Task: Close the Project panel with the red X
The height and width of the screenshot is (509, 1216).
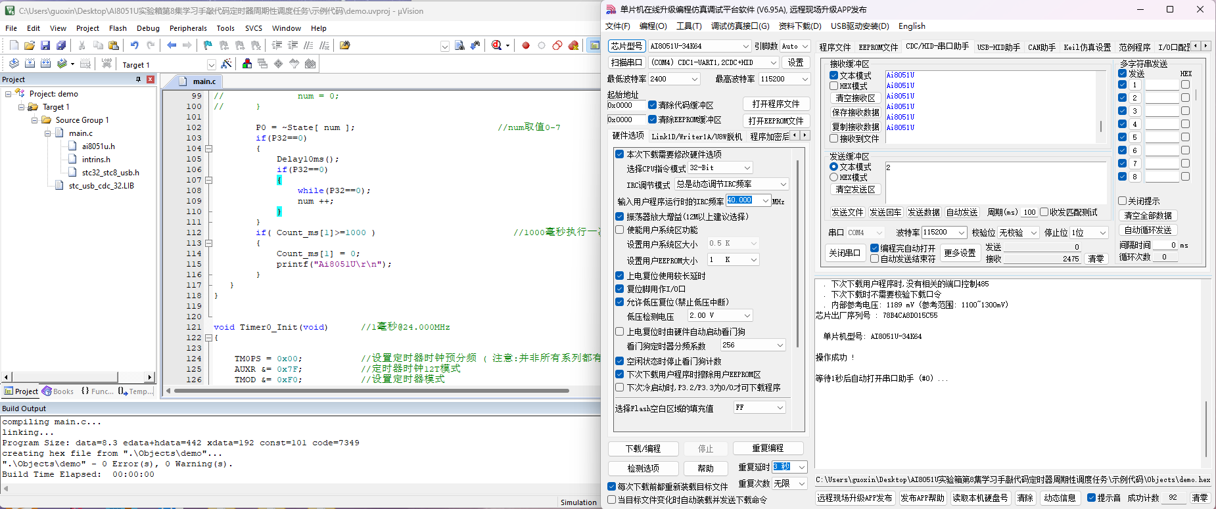Action: coord(151,79)
